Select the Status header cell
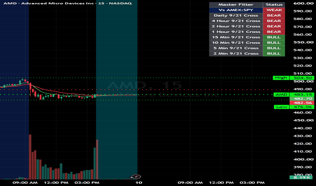This screenshot has width=316, height=186. [274, 5]
